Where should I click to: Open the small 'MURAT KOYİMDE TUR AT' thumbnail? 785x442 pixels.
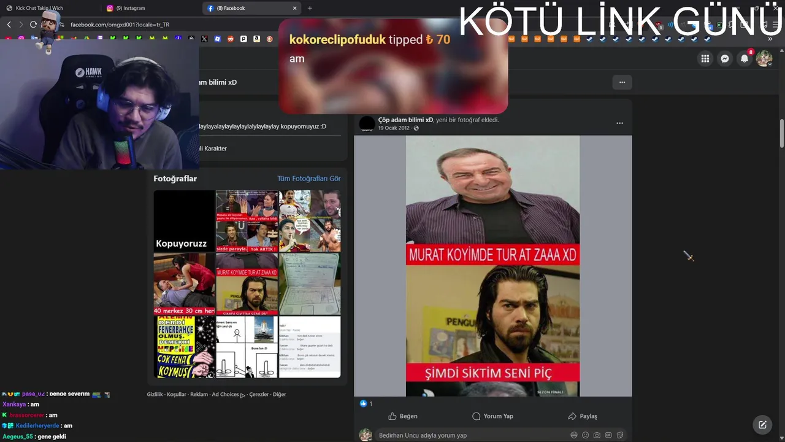point(247,284)
